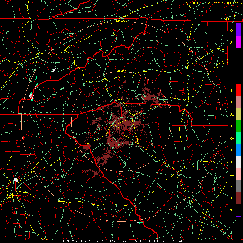Click the HR green legend swatch
Screen dimensions: 243x243
tap(238, 126)
